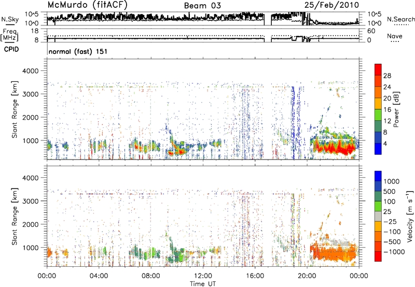The image size is (415, 287).
Task: Click the 12 label on Power color bar
Action: click(387, 121)
